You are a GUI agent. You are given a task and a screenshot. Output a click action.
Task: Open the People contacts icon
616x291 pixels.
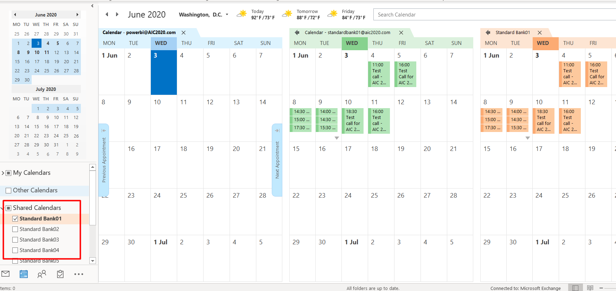pos(42,274)
